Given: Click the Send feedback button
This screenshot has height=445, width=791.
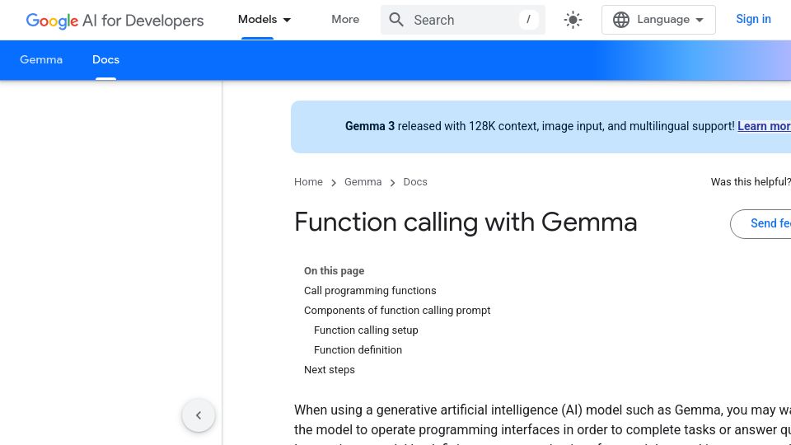Looking at the screenshot, I should tap(761, 223).
